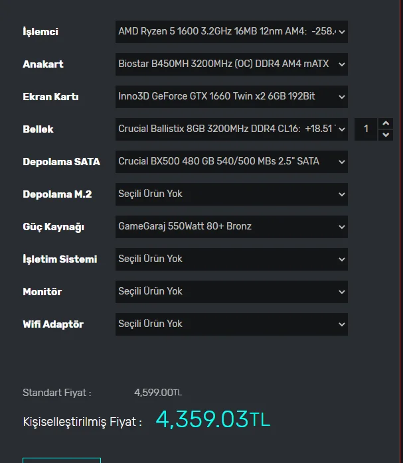This screenshot has width=403, height=463.
Task: Click the 4,599.00TL standard price
Action: pyautogui.click(x=158, y=393)
